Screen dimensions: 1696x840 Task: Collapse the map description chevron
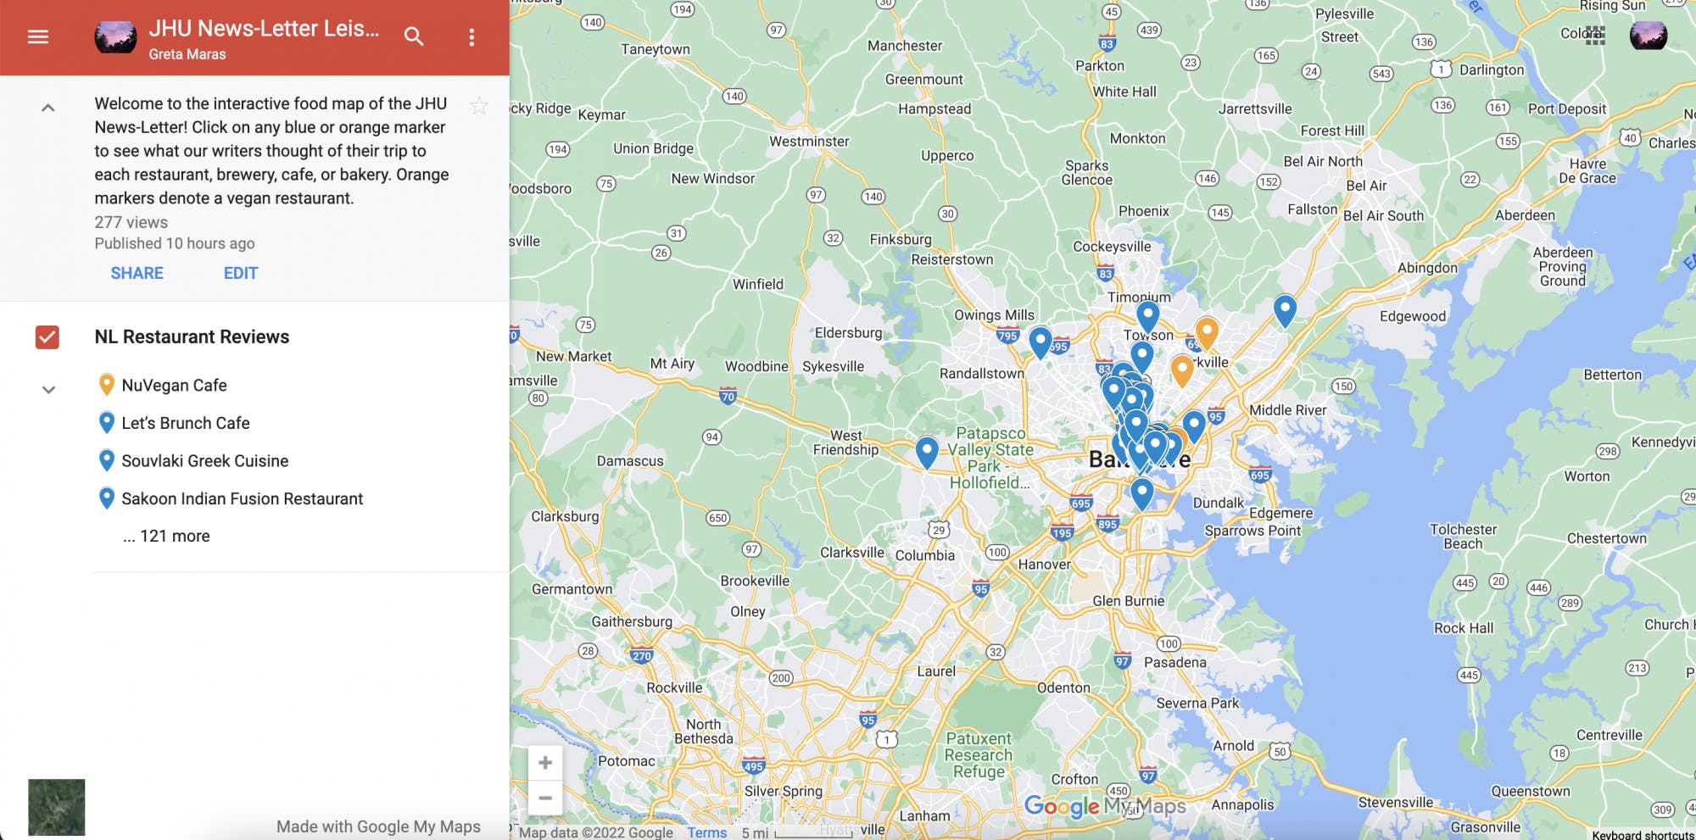pyautogui.click(x=48, y=108)
